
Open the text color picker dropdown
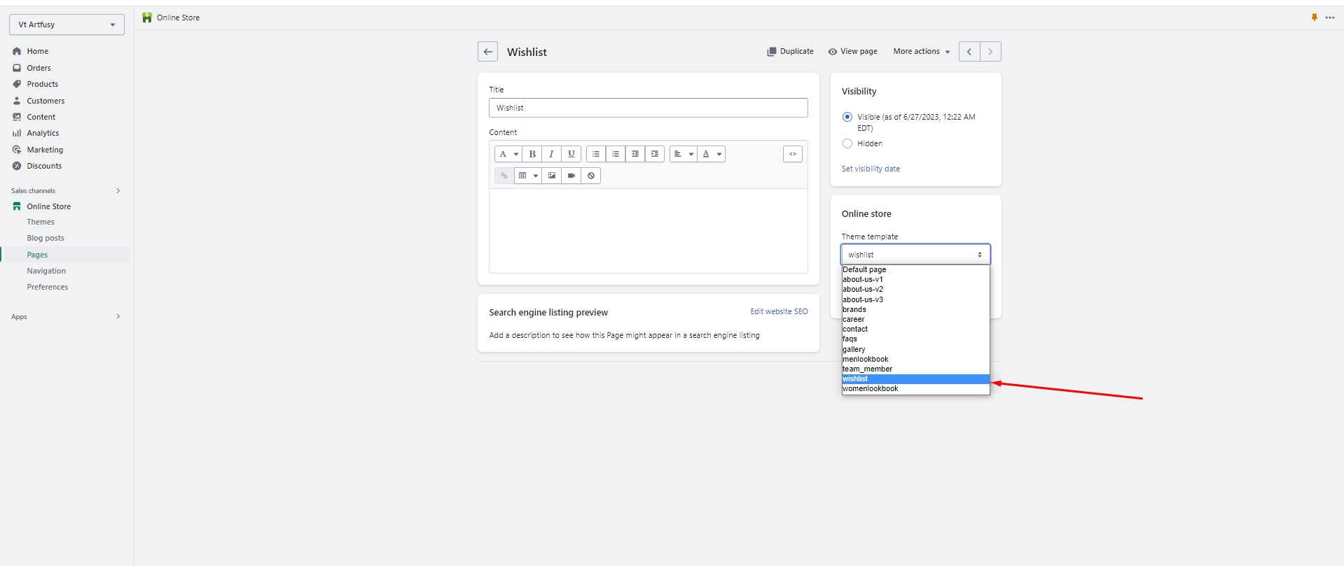(711, 154)
